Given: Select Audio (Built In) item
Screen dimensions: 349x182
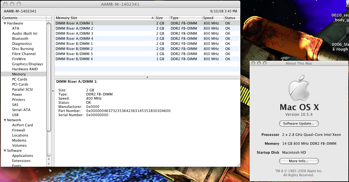Looking at the screenshot, I should point(25,33).
